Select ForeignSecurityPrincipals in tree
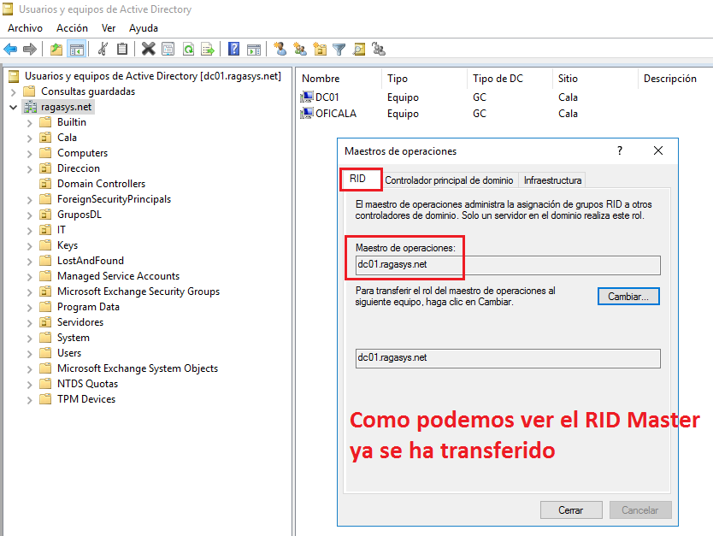713x536 pixels. click(x=114, y=199)
